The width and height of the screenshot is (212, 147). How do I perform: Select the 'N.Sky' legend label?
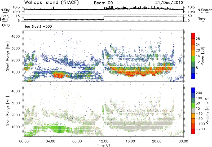coord(5,10)
